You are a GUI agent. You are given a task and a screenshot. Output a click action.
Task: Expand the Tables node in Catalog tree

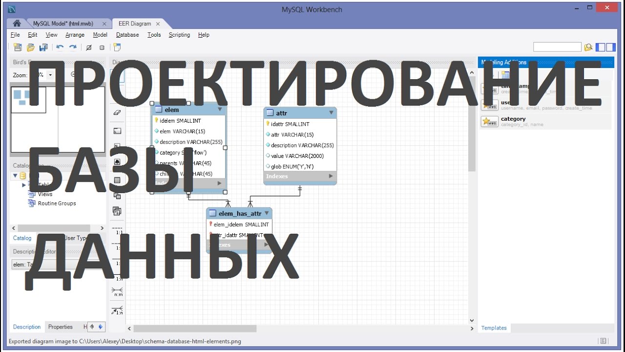coord(24,185)
